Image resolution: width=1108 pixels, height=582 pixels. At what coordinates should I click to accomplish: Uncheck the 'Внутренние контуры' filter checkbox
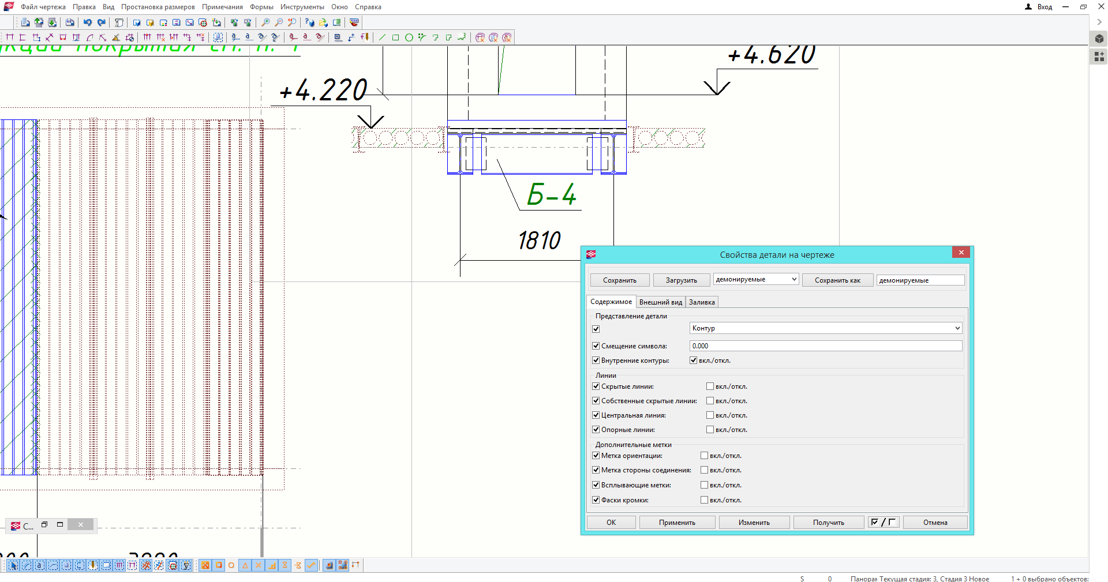[x=596, y=361]
